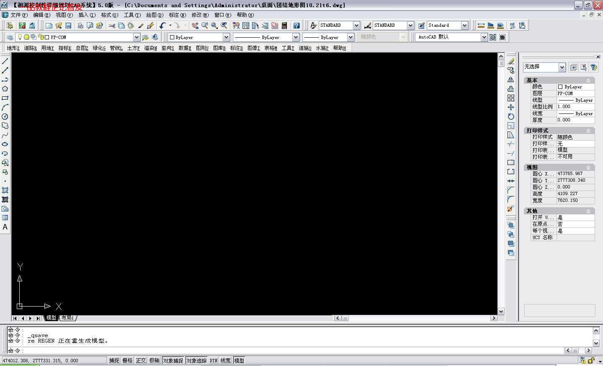The width and height of the screenshot is (603, 366).
Task: Open the Standard table style dropdown
Action: point(464,26)
